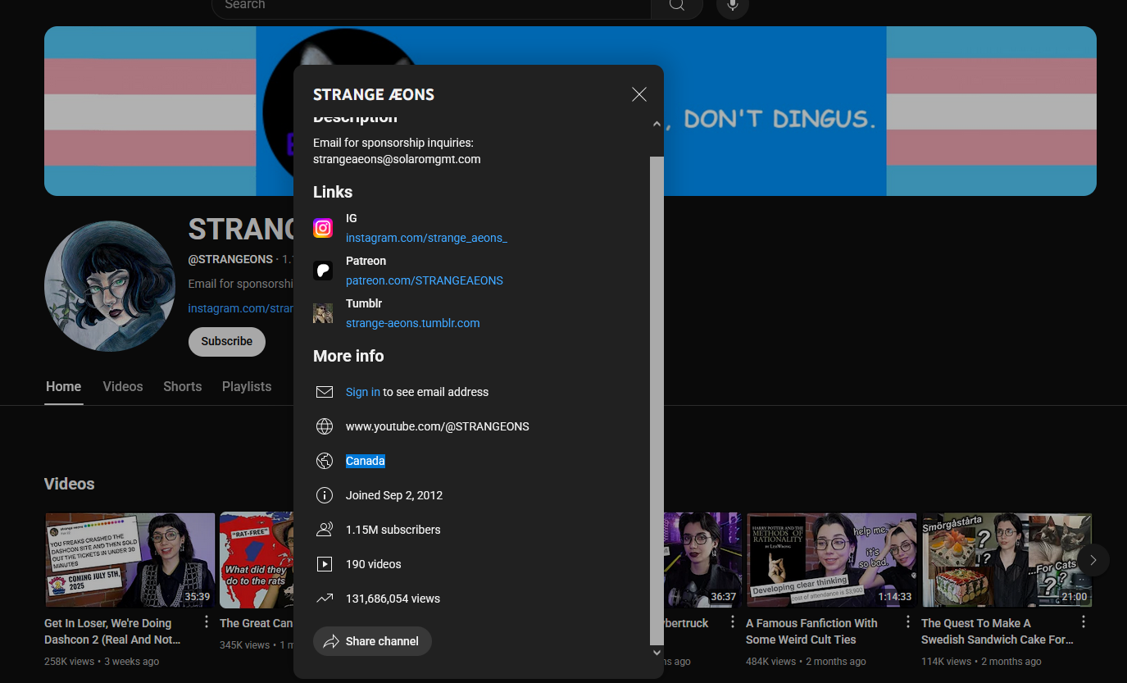1127x683 pixels.
Task: Click the search input field
Action: tap(431, 7)
